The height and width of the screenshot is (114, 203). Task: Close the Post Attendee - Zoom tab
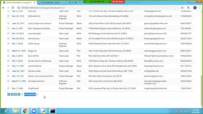pyautogui.click(x=70, y=3)
